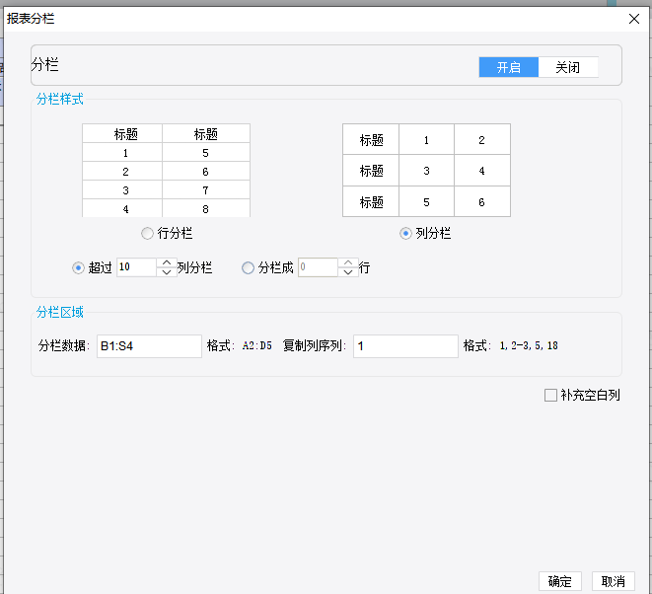Select the 列分栏 radio option
652x594 pixels.
(x=405, y=234)
